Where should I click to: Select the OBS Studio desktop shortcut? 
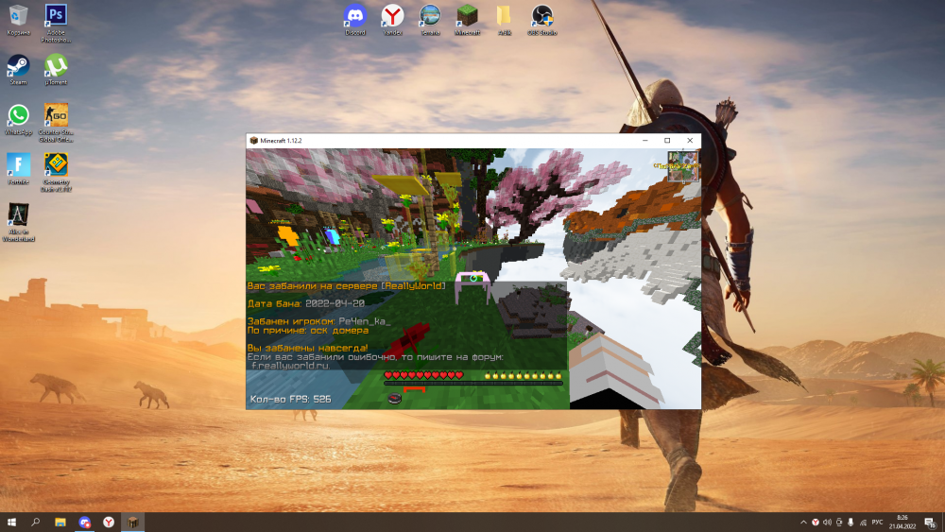[541, 20]
